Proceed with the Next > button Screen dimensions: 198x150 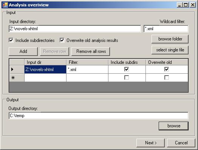150,143
